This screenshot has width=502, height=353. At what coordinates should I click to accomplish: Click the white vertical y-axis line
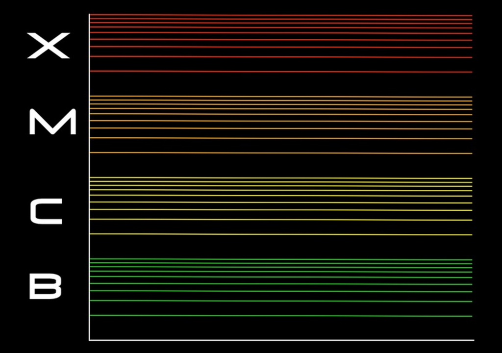coord(89,176)
